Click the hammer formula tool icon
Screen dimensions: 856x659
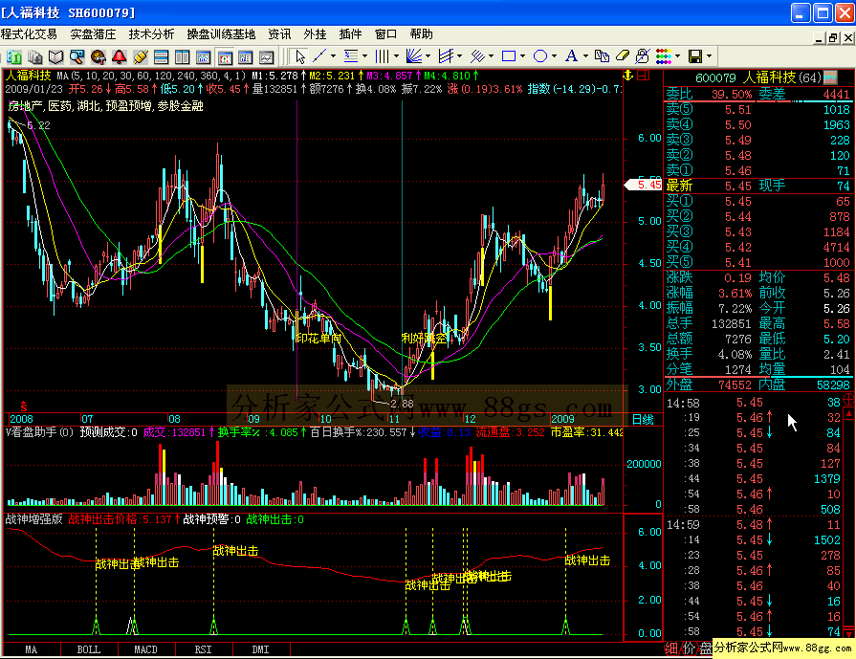(99, 56)
